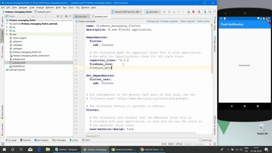272x153 pixels.
Task: Expand External Libraries node
Action: [16, 70]
